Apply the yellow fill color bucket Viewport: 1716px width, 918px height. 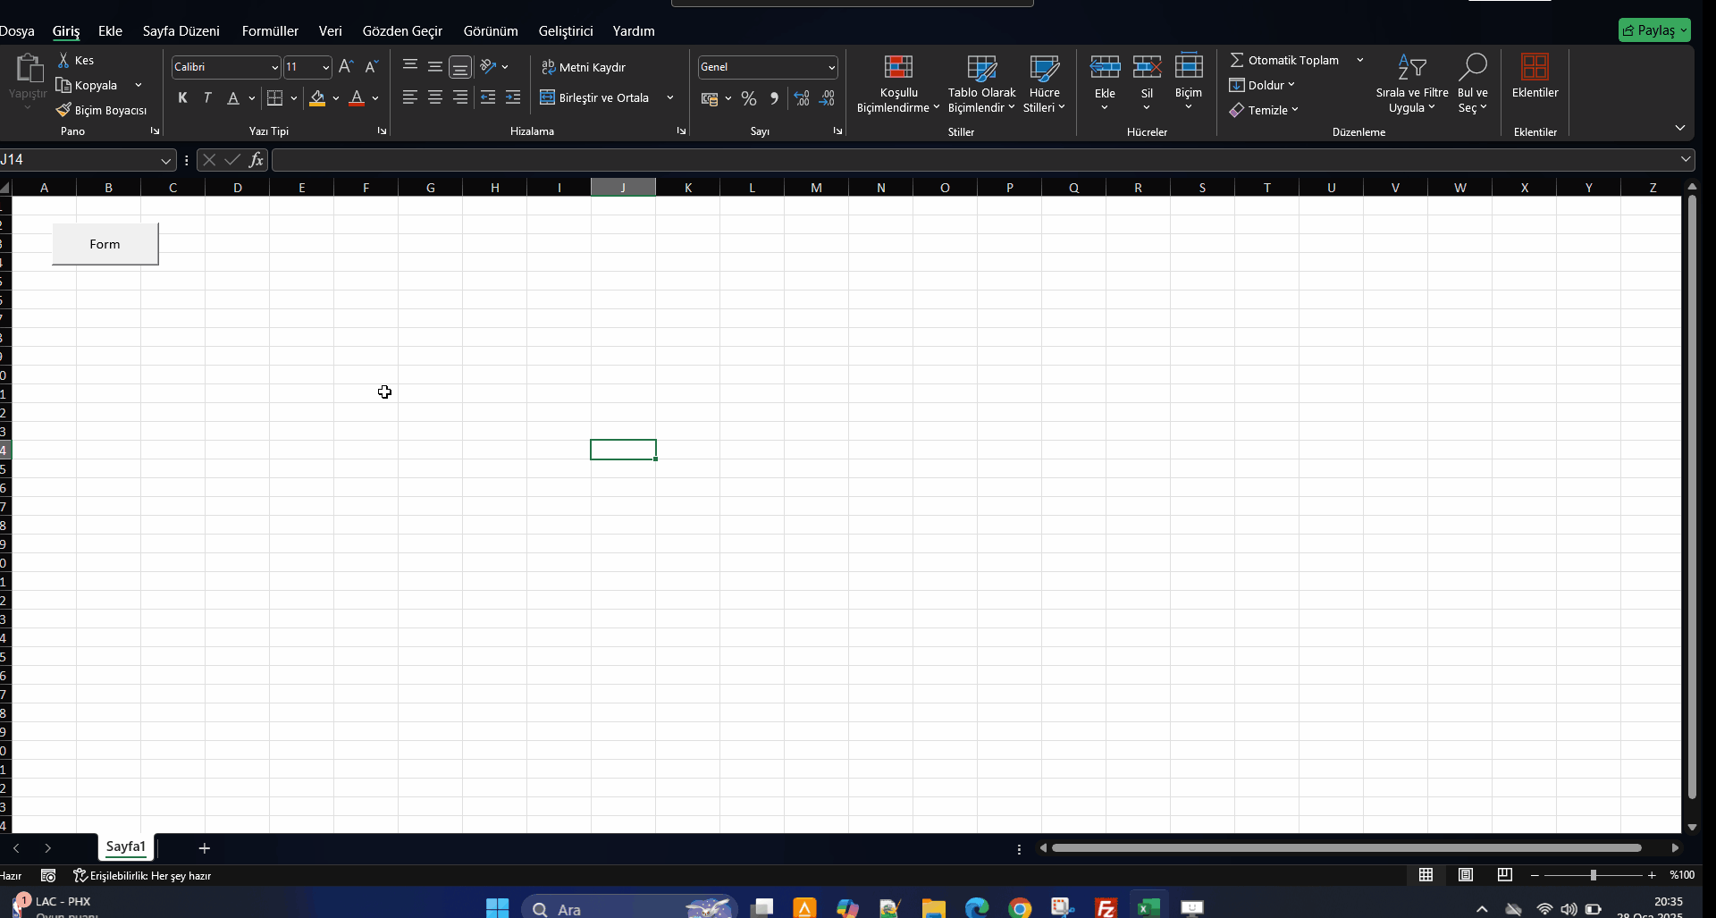[x=317, y=98]
